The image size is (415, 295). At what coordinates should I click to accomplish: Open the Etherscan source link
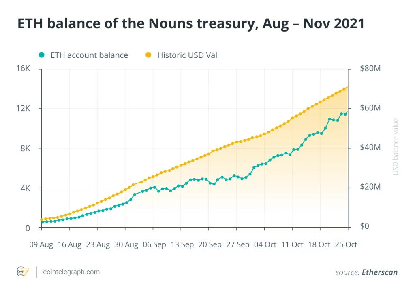(x=380, y=272)
